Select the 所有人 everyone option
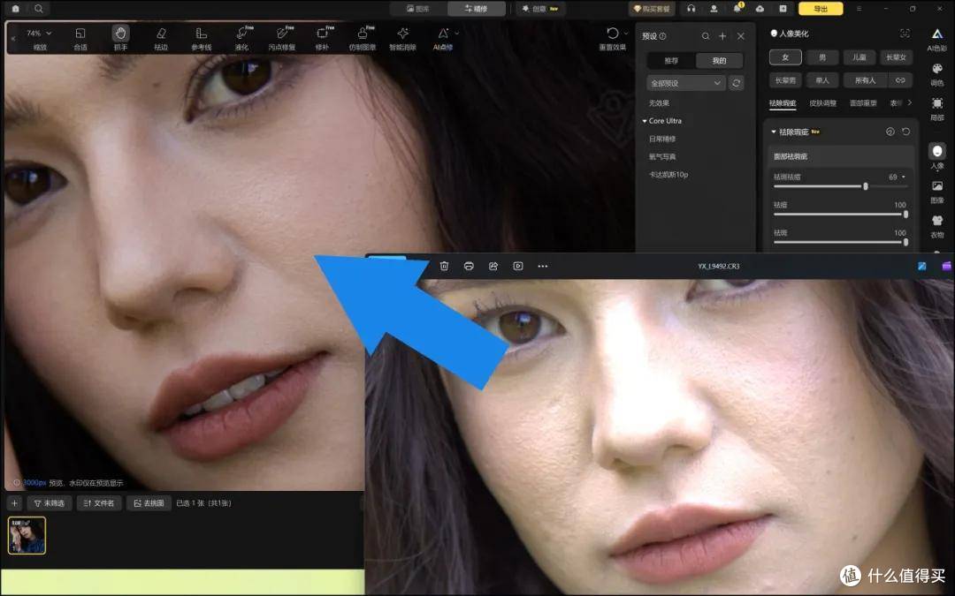The image size is (955, 596). (x=866, y=80)
